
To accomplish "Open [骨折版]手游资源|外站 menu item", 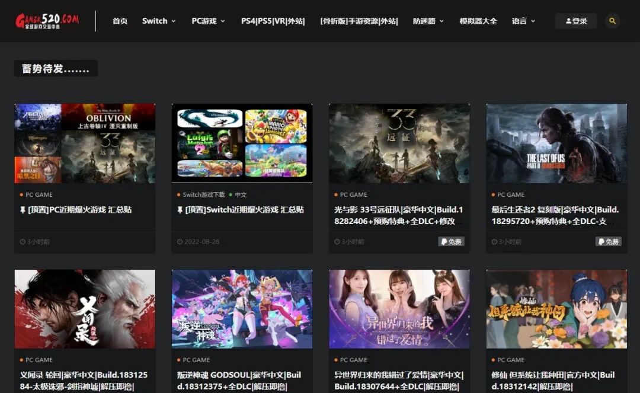I will pos(359,21).
